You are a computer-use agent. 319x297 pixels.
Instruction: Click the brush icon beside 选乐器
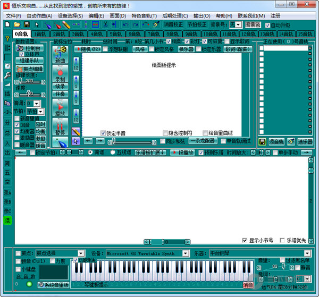[x=291, y=142]
